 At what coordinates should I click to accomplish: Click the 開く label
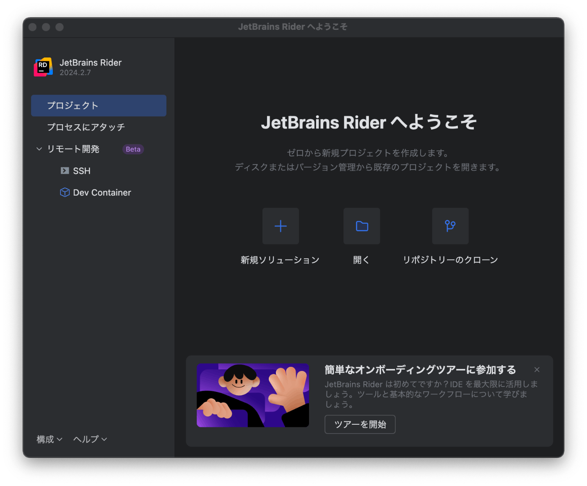pyautogui.click(x=361, y=260)
